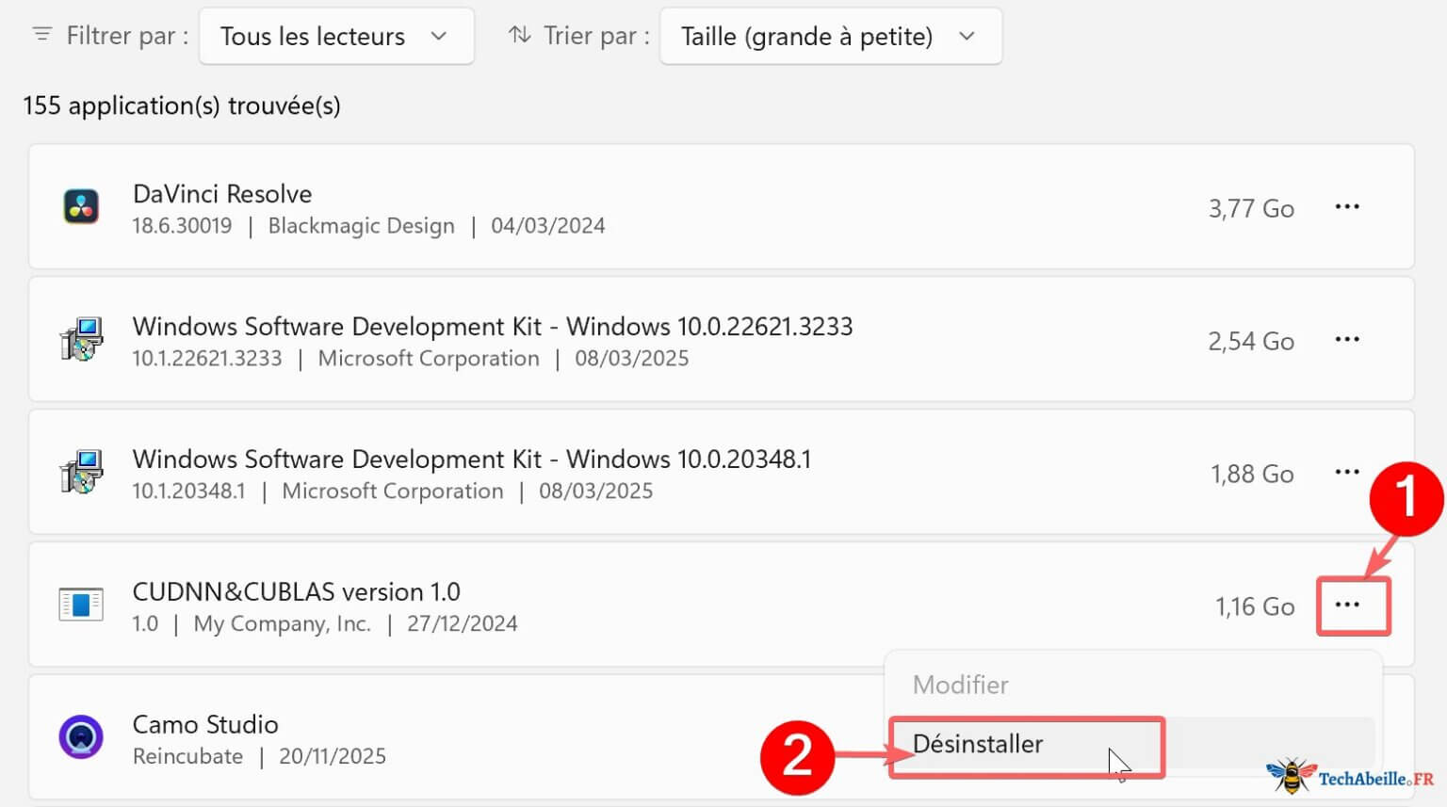Select the DaVinci Resolve app name
The width and height of the screenshot is (1447, 807).
(x=222, y=193)
